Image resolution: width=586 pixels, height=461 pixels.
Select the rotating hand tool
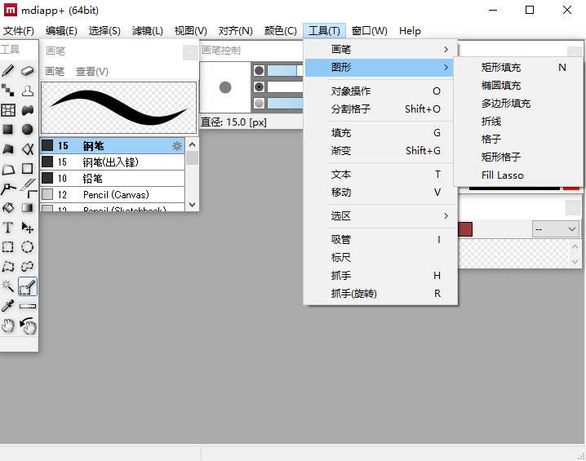point(27,326)
